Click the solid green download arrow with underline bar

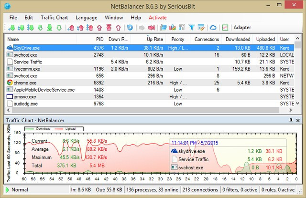50,28
